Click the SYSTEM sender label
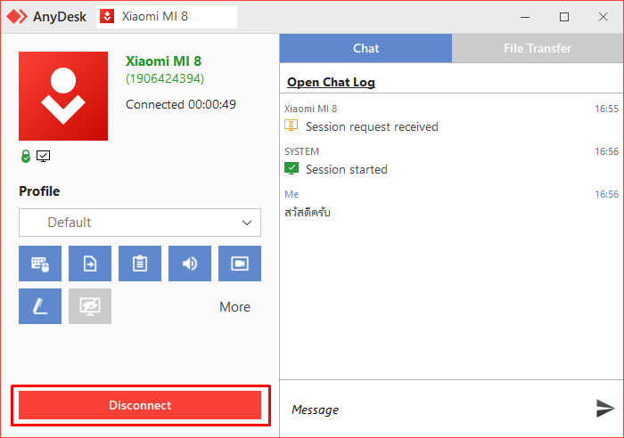 point(301,151)
